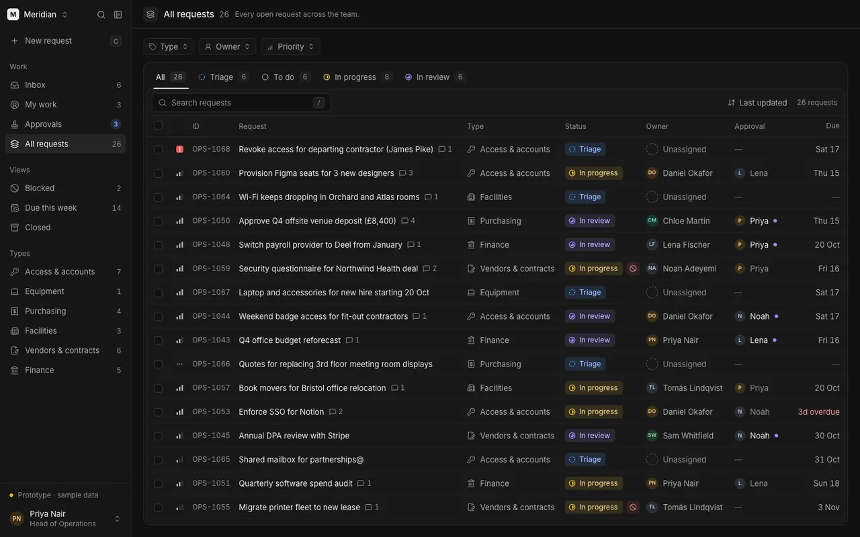
Task: Click Chloe Martin avatar on OPS-1050 row
Action: tap(652, 221)
